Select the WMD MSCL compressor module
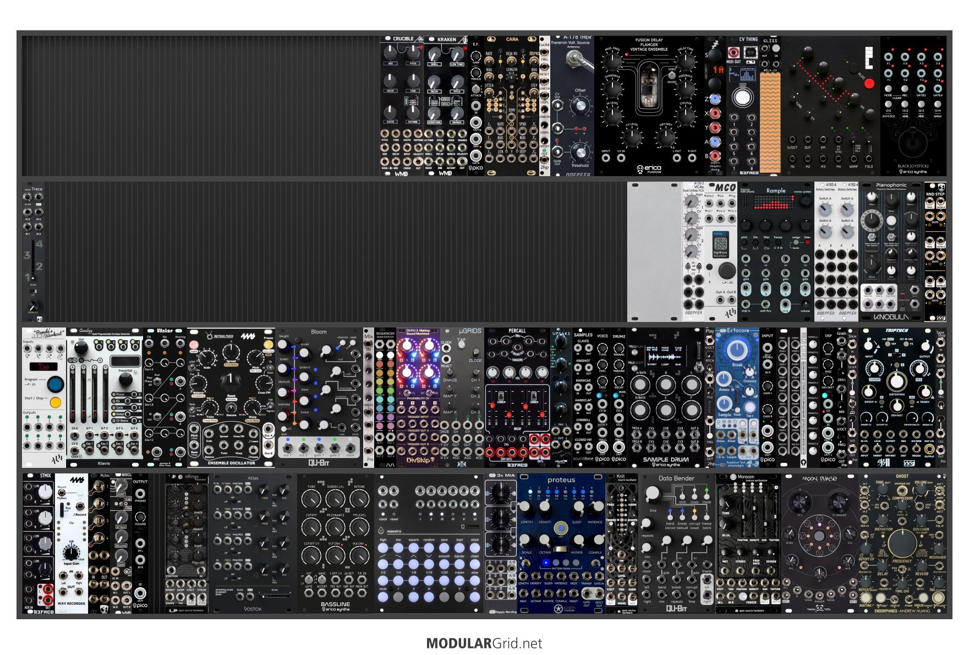Screen dimensions: 969x655 (121, 543)
